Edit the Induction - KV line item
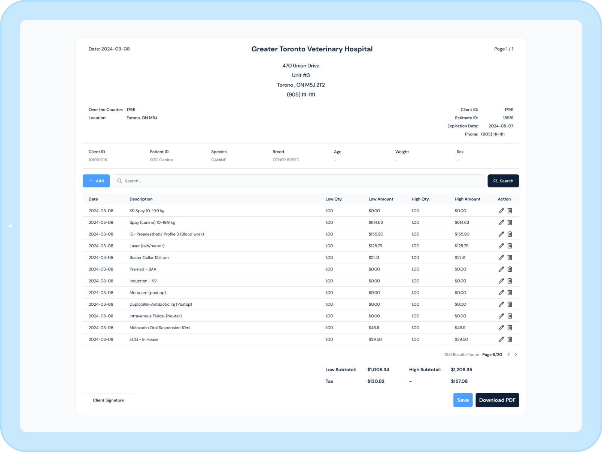Viewport: 602px width, 452px height. tap(501, 281)
